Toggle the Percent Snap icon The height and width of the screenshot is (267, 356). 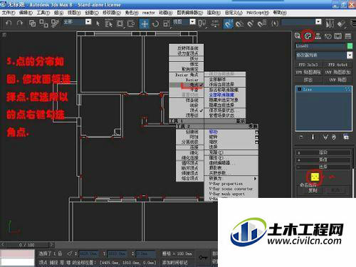coord(251,23)
